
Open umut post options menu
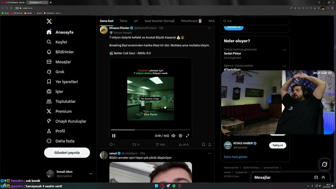209,153
